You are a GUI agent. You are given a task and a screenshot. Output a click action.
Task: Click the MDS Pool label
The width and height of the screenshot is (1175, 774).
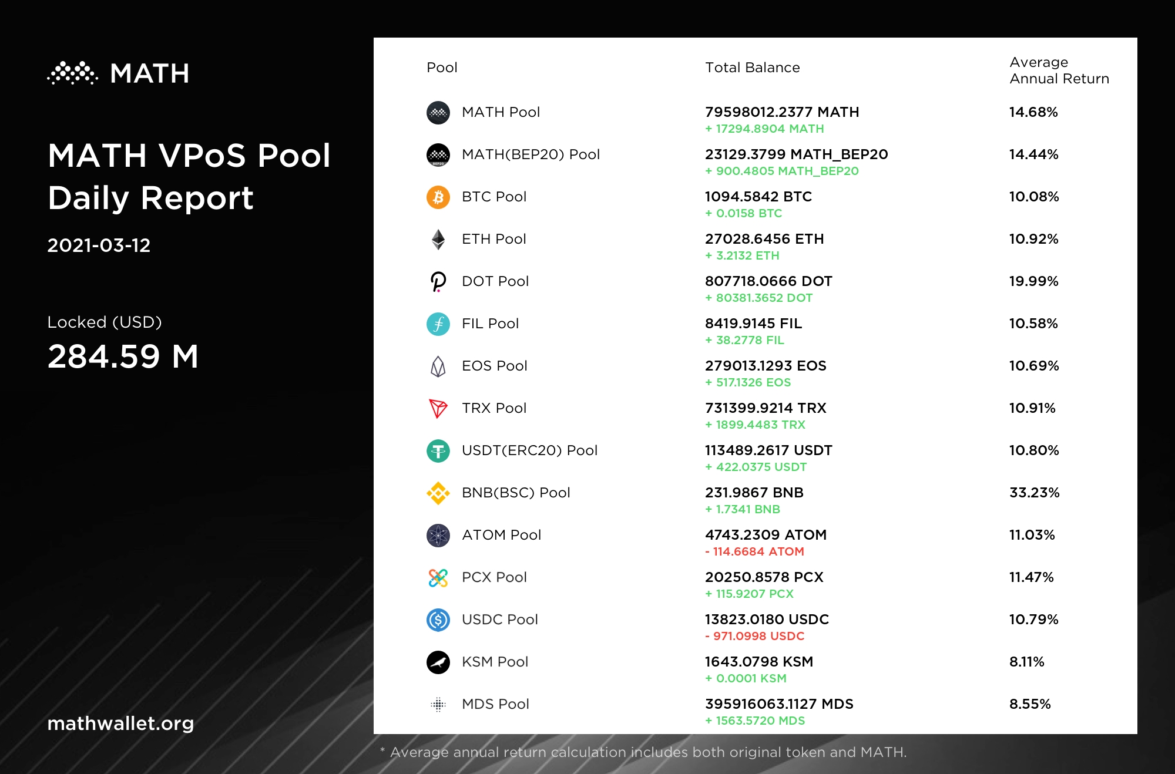click(x=495, y=704)
